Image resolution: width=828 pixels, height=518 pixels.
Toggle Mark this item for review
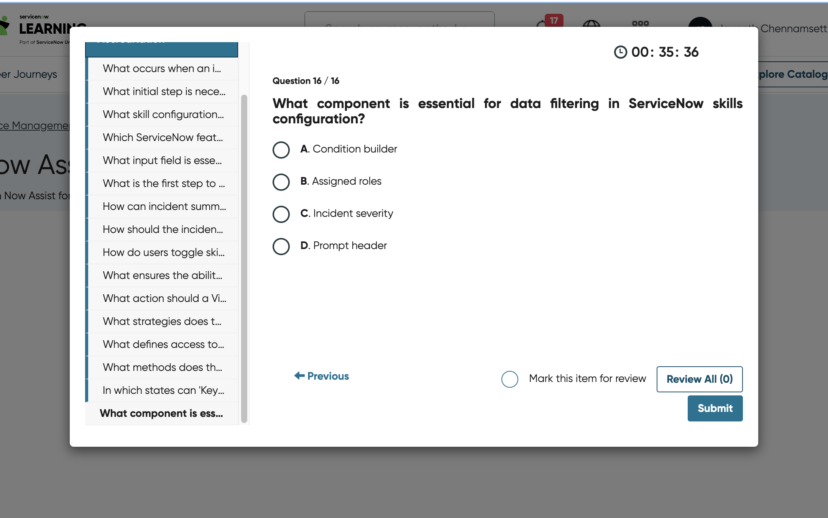(509, 379)
